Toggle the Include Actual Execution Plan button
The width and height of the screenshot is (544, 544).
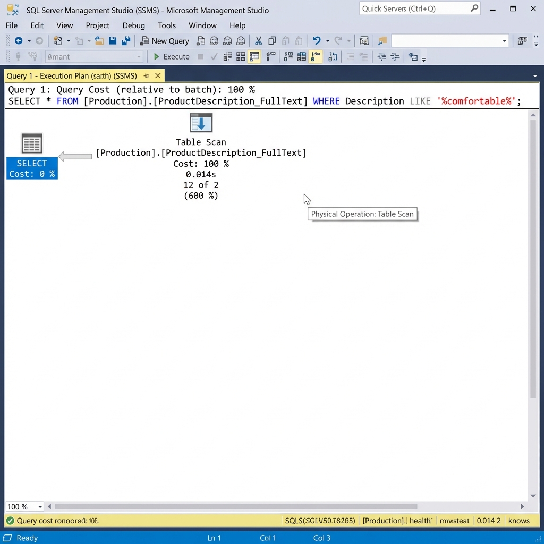[x=254, y=56]
